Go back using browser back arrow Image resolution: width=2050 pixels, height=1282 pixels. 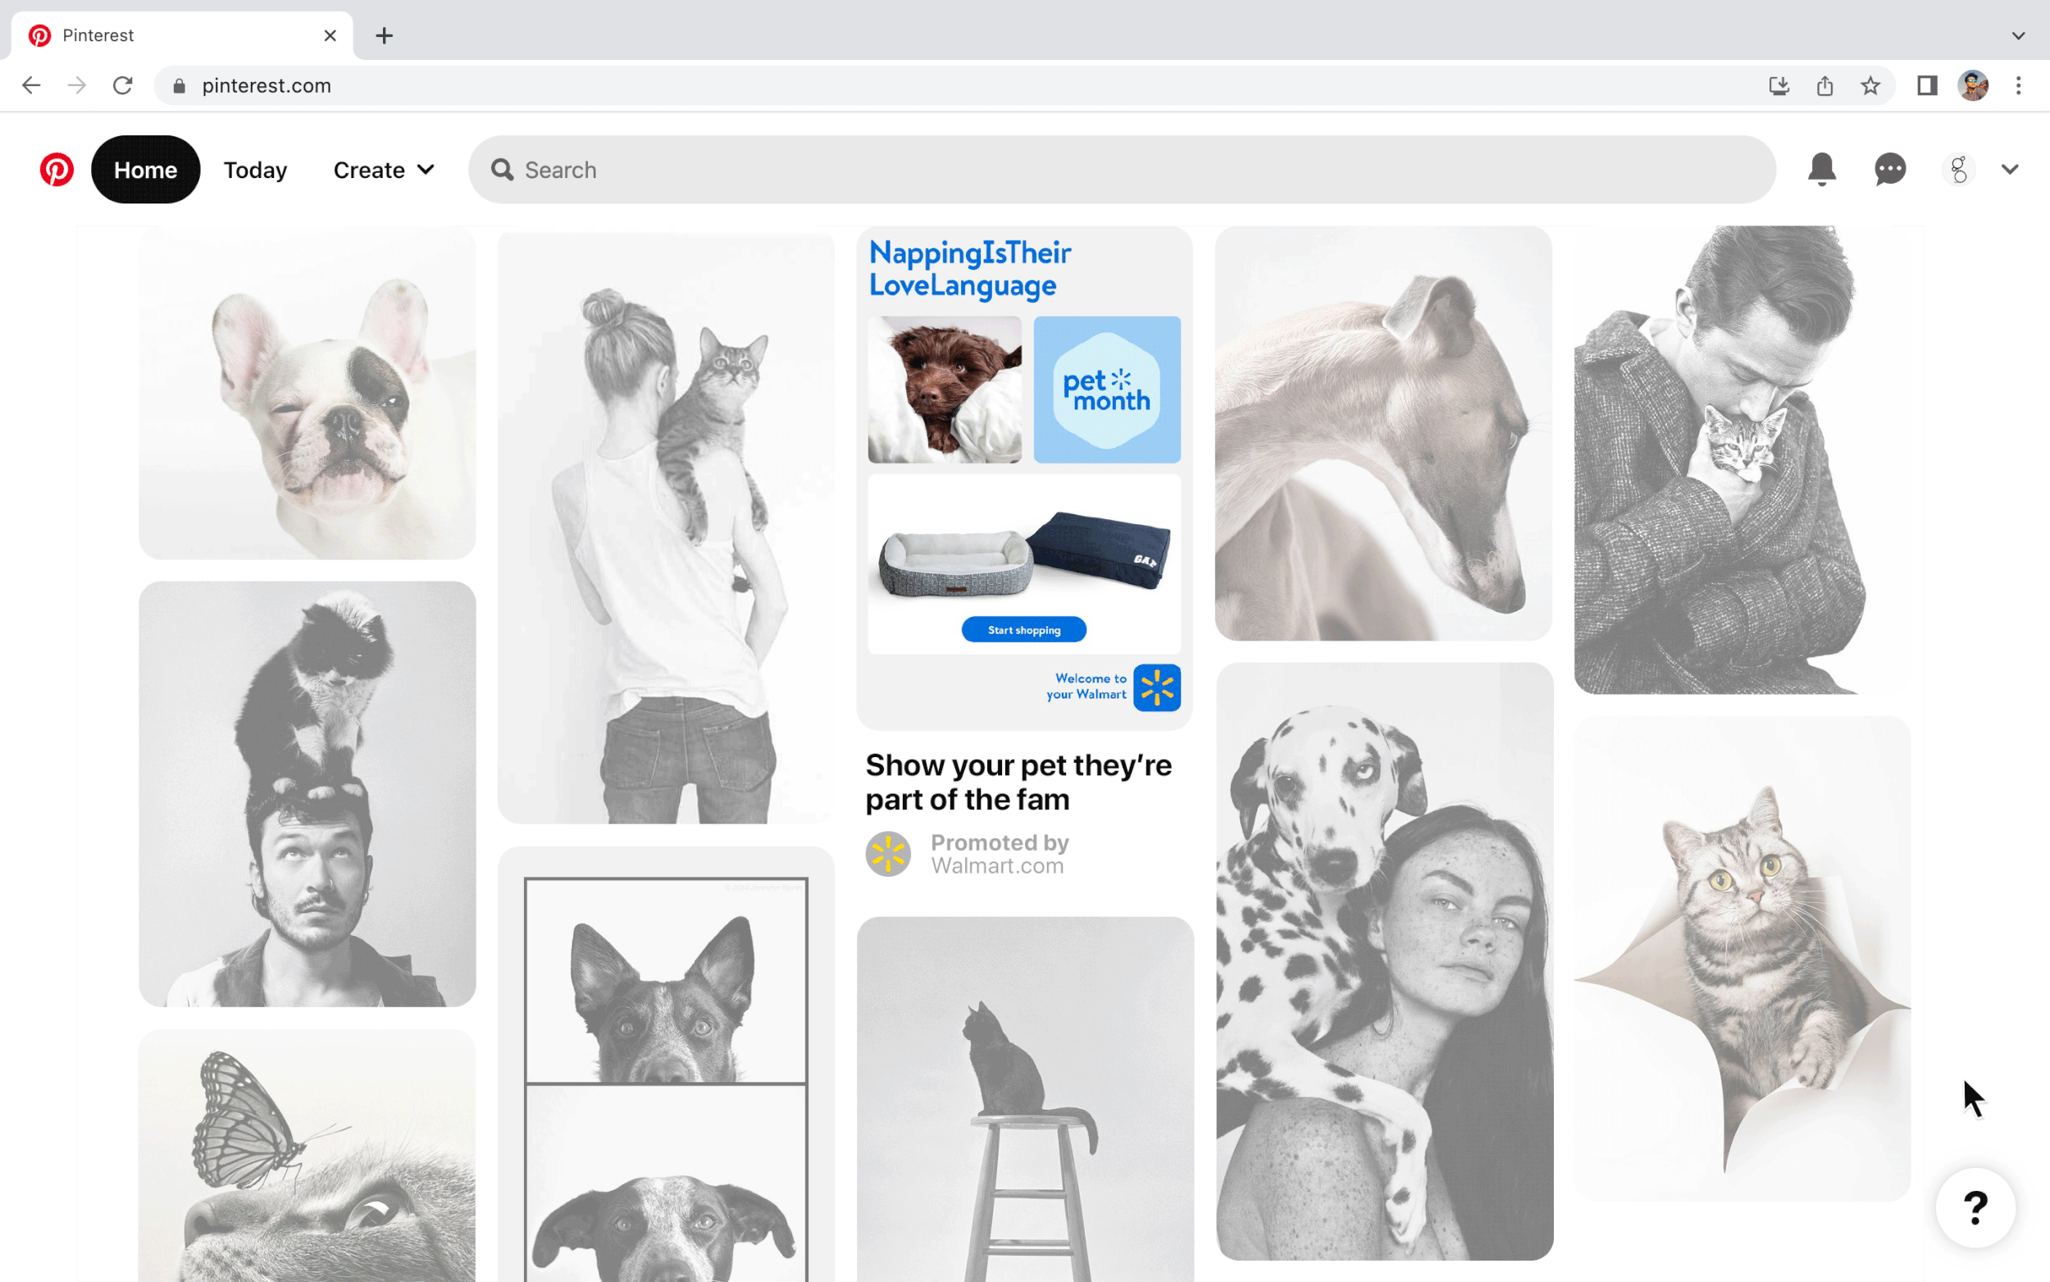(x=31, y=85)
